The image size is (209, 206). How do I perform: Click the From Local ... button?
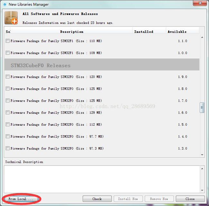(21, 199)
